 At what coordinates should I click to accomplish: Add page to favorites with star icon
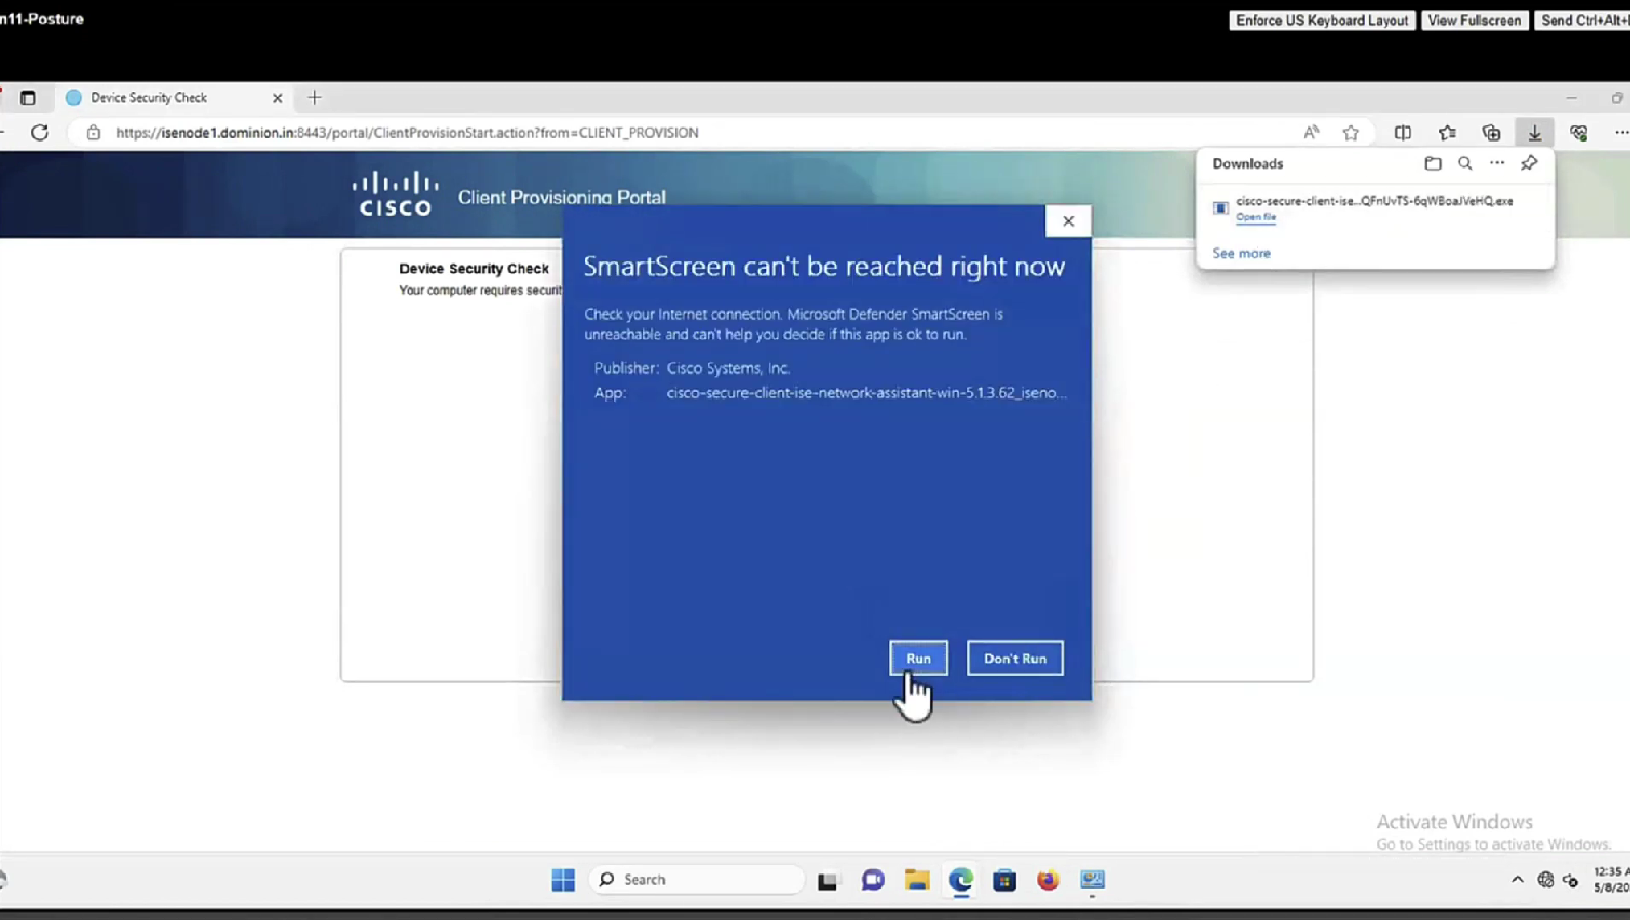click(1351, 133)
